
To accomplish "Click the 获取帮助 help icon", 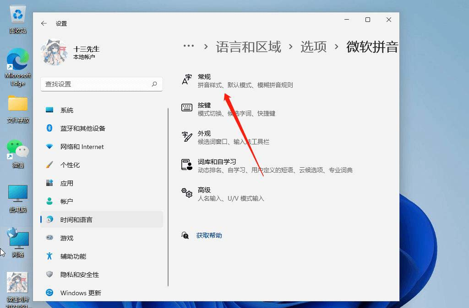I will coord(185,235).
